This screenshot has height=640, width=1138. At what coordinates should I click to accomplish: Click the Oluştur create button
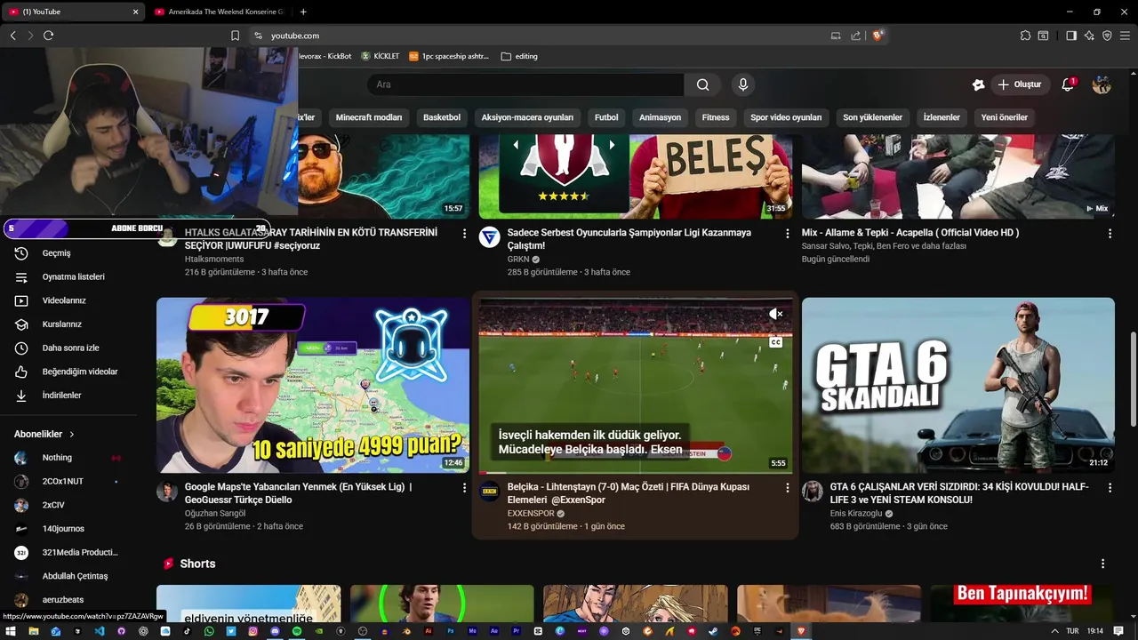pos(1020,84)
